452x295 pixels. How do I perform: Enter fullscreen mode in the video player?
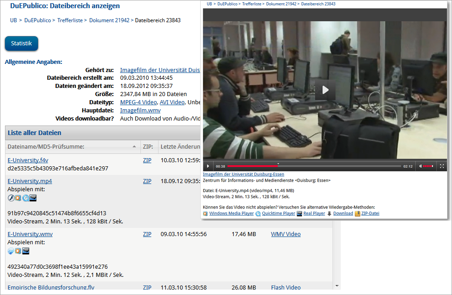pyautogui.click(x=442, y=166)
